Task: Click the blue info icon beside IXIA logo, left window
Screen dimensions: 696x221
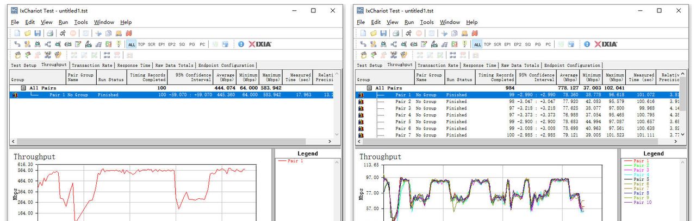Action: tap(241, 44)
